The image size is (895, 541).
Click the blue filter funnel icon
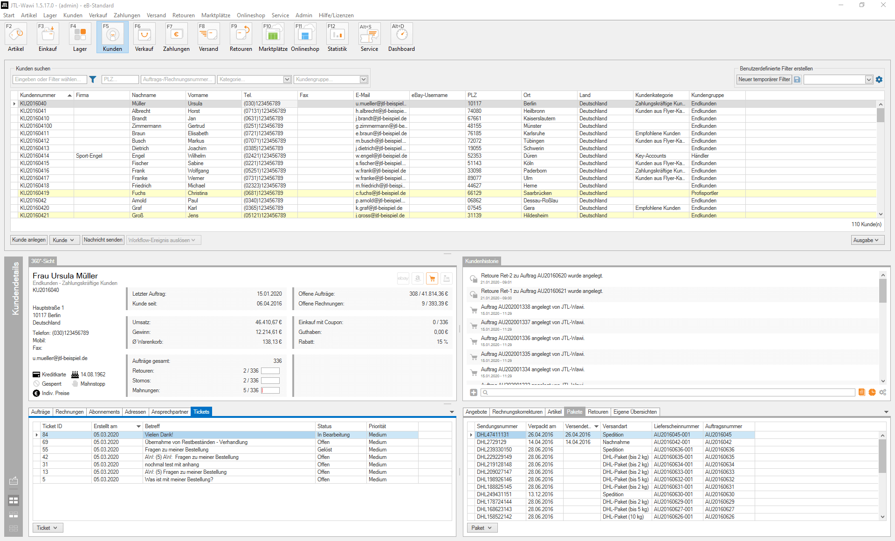coord(93,79)
